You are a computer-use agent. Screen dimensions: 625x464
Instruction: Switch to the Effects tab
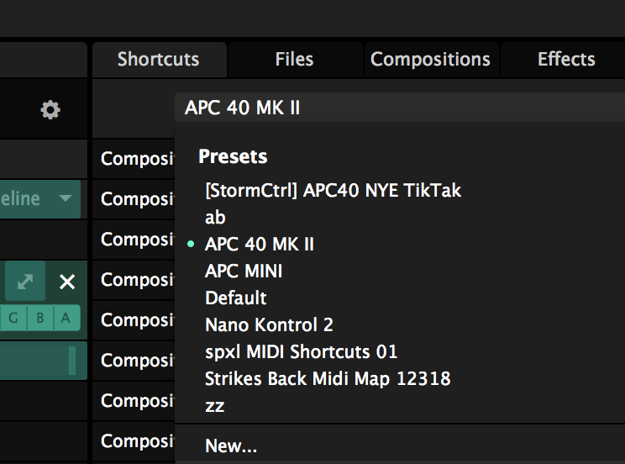(566, 60)
